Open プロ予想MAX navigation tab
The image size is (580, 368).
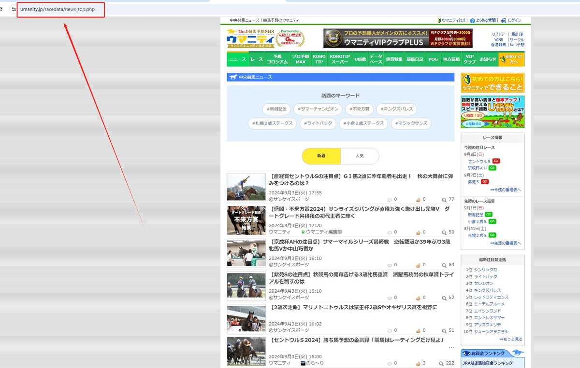(301, 59)
